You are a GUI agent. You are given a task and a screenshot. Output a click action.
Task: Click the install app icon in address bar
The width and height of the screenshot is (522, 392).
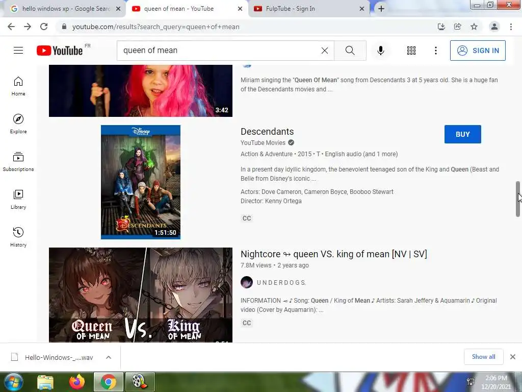[x=441, y=27]
